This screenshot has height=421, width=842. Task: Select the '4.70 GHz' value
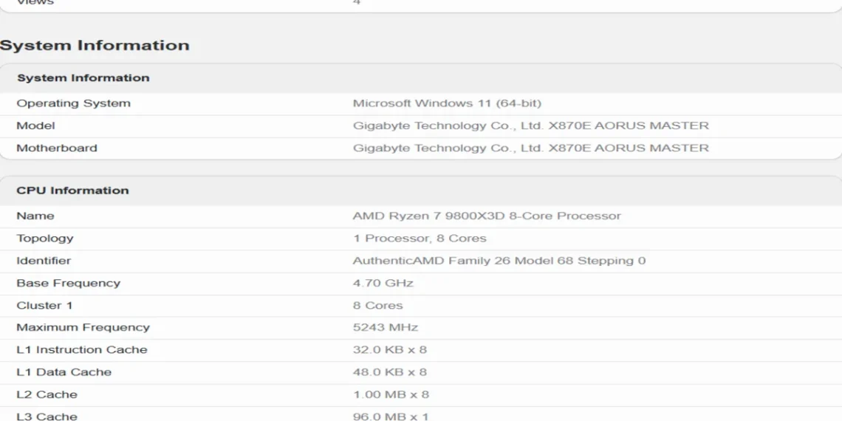383,283
